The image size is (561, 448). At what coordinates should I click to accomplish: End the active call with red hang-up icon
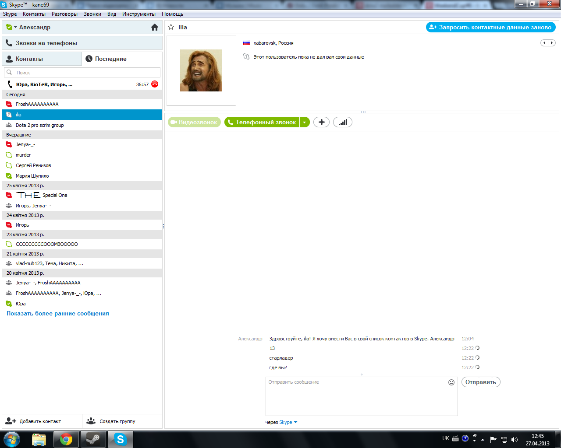coord(155,84)
